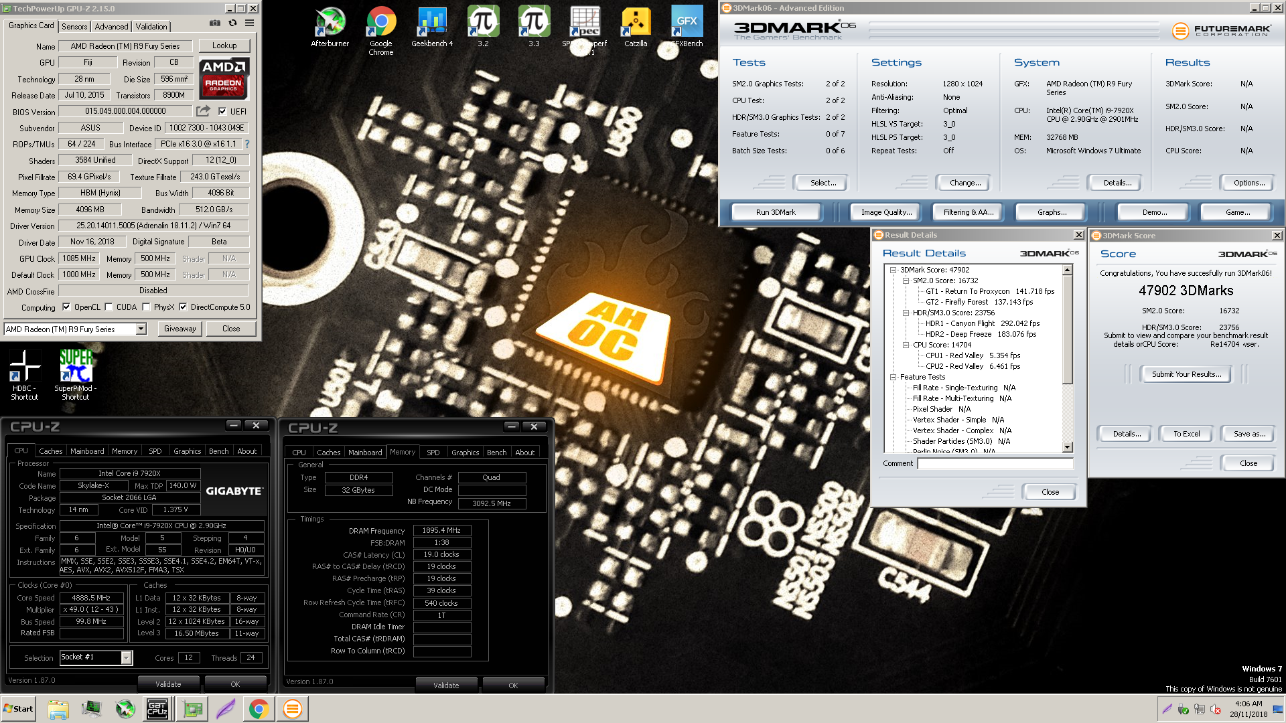
Task: Click the Windows Start button
Action: tap(19, 709)
